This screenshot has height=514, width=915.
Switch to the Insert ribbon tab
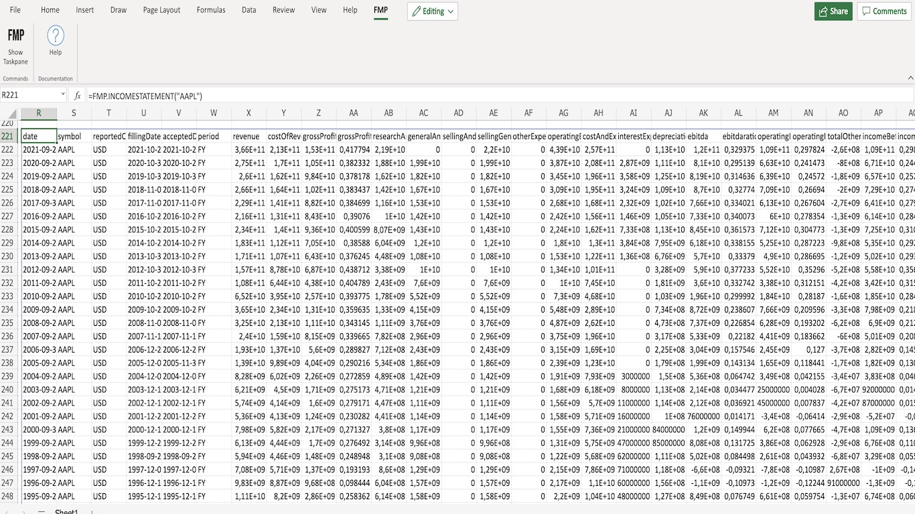85,10
